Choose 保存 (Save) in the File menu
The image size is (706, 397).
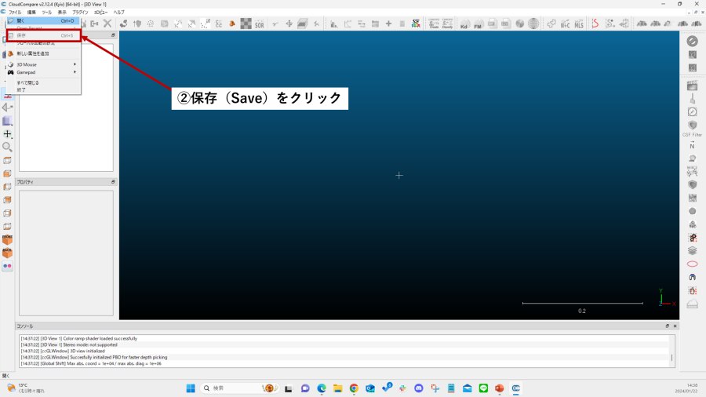(44, 35)
